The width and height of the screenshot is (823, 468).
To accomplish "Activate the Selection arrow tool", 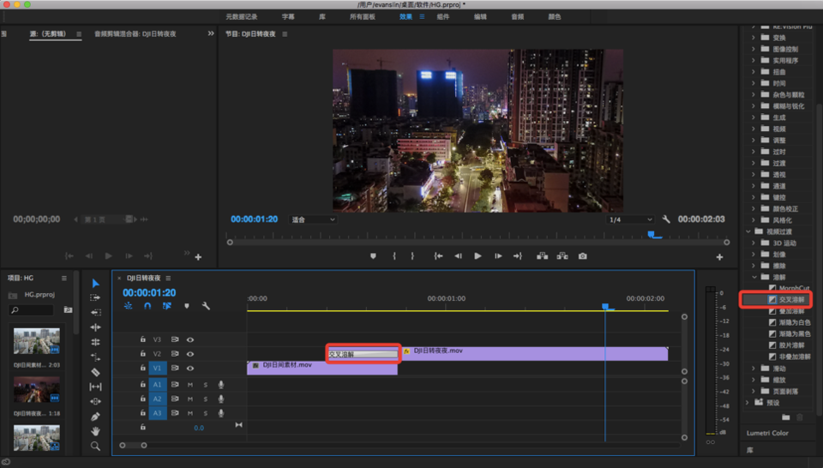I will (x=95, y=284).
